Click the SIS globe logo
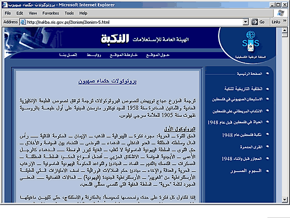290x218 pixels. tap(251, 41)
